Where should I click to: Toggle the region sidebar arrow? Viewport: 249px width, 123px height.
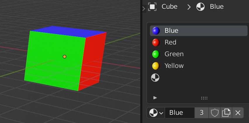coord(144,8)
